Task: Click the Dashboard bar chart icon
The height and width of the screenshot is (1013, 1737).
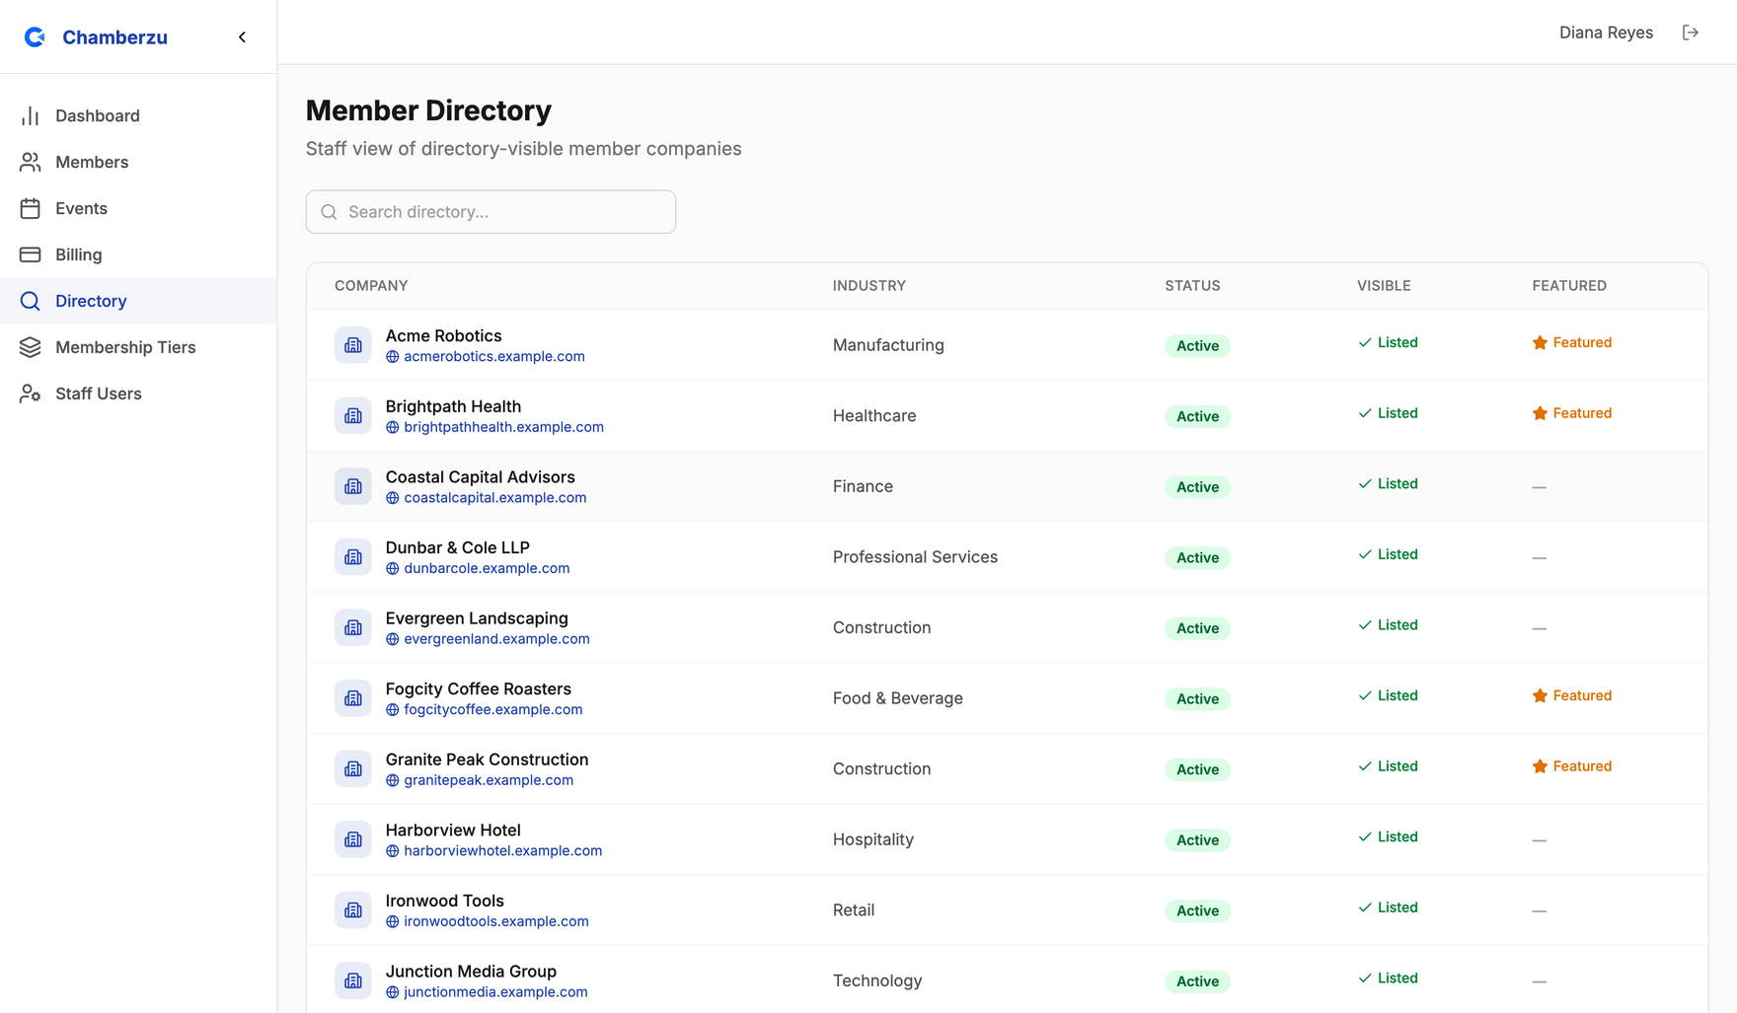Action: click(31, 115)
